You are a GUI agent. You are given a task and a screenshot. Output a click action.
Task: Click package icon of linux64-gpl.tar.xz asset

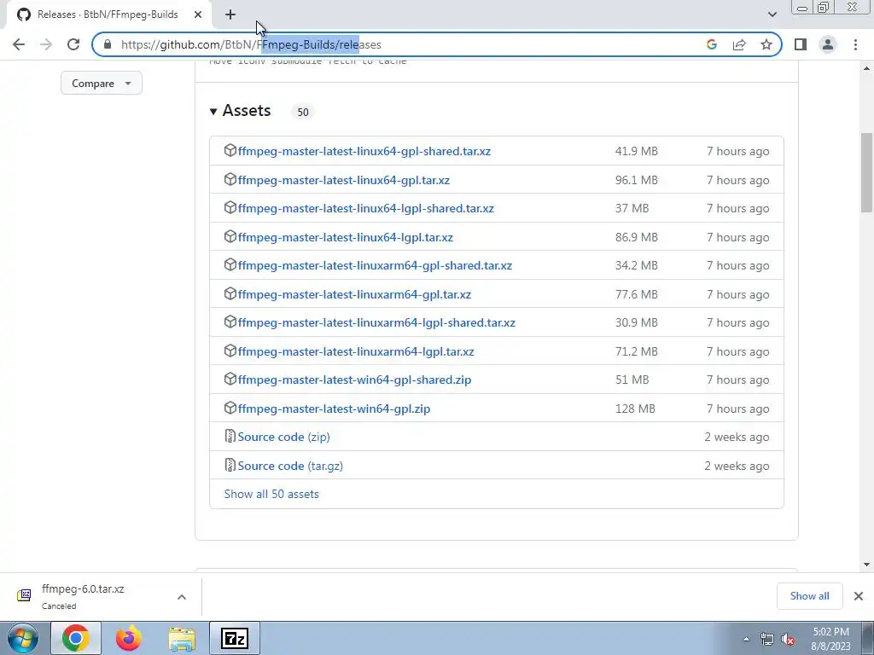(x=230, y=179)
